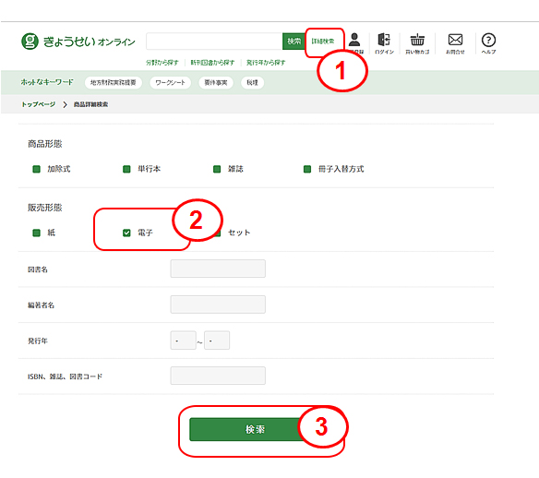Open the start year dropdown for 発行年
Screen dimensions: 539x478
pyautogui.click(x=184, y=341)
